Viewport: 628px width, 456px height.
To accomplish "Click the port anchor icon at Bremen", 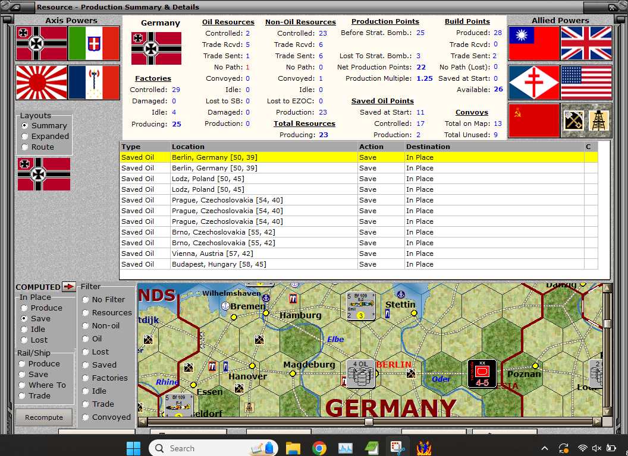I will [225, 306].
